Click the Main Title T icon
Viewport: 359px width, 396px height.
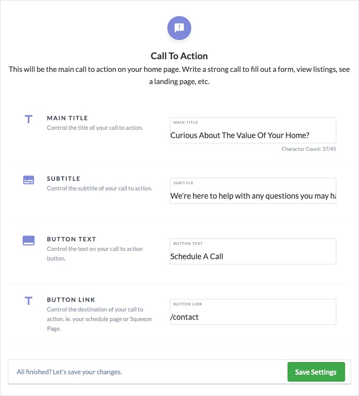tap(29, 119)
